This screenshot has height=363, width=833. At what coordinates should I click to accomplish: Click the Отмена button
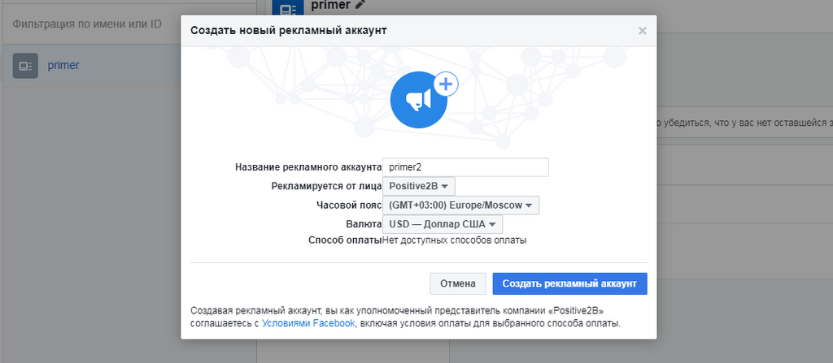(458, 283)
